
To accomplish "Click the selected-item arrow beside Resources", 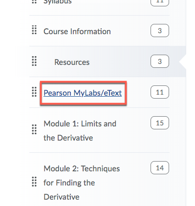I will [x=182, y=62].
